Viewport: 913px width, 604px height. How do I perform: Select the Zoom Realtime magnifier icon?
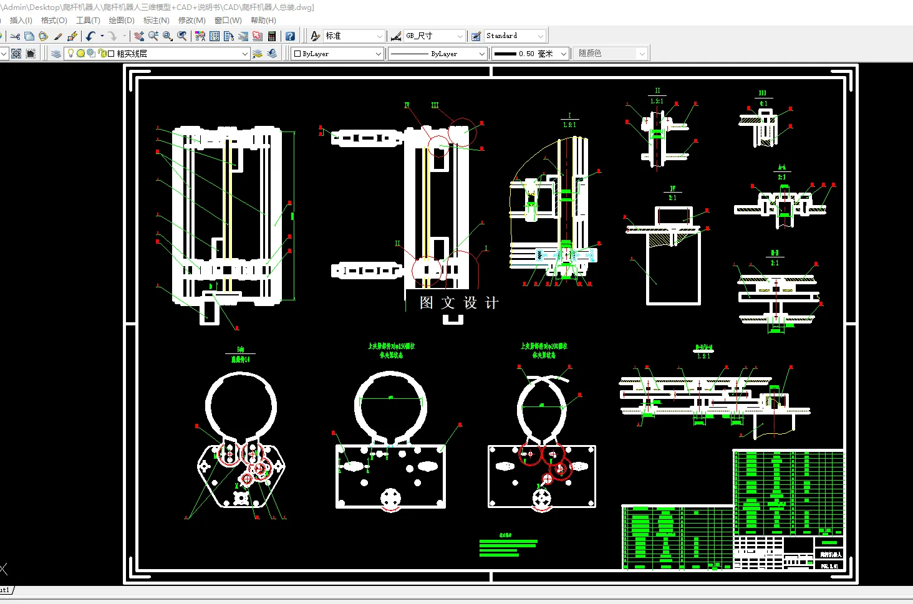153,36
